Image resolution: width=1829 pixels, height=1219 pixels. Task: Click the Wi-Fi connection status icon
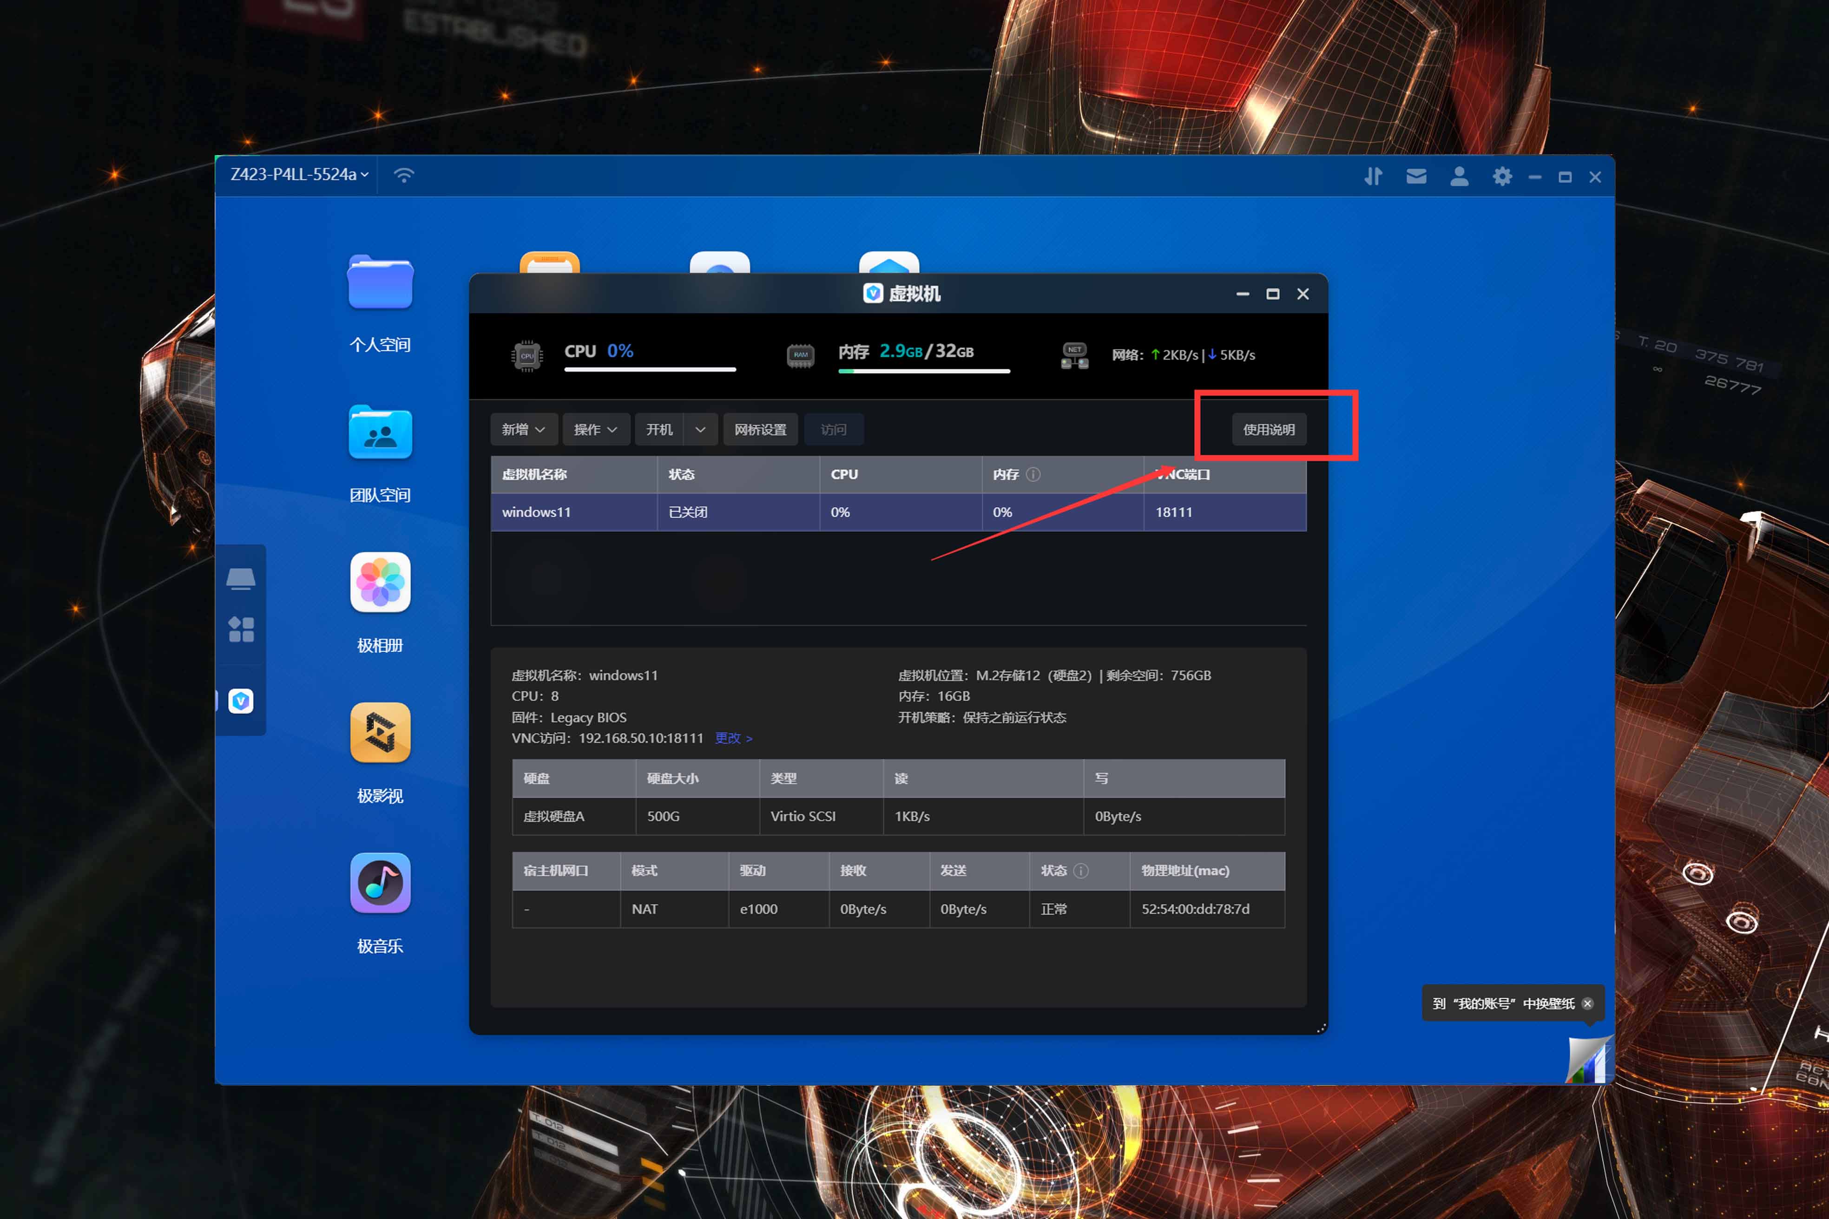404,175
